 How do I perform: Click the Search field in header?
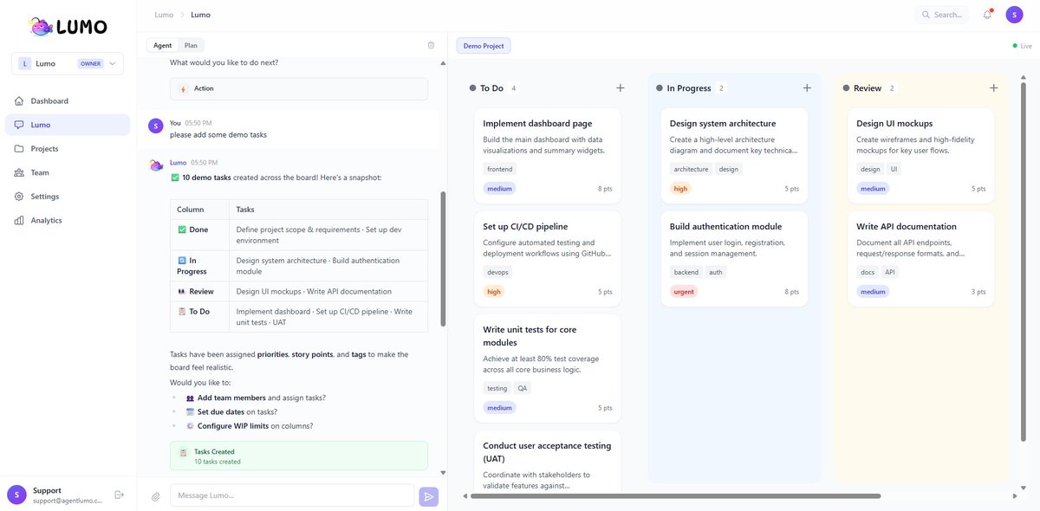coord(942,15)
